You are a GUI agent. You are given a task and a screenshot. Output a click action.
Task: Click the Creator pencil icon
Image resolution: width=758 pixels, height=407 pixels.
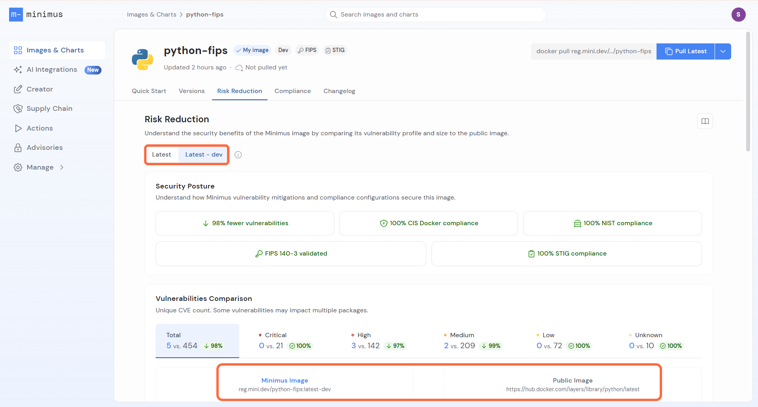click(18, 89)
